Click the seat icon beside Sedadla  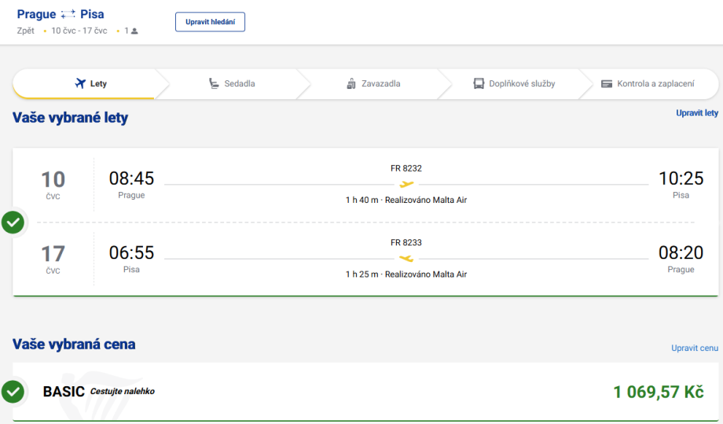(214, 83)
